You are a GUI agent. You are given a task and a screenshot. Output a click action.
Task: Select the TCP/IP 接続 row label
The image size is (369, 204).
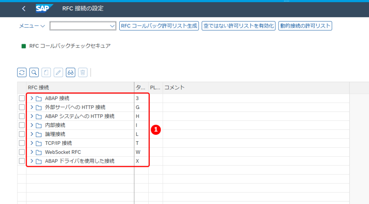click(58, 143)
